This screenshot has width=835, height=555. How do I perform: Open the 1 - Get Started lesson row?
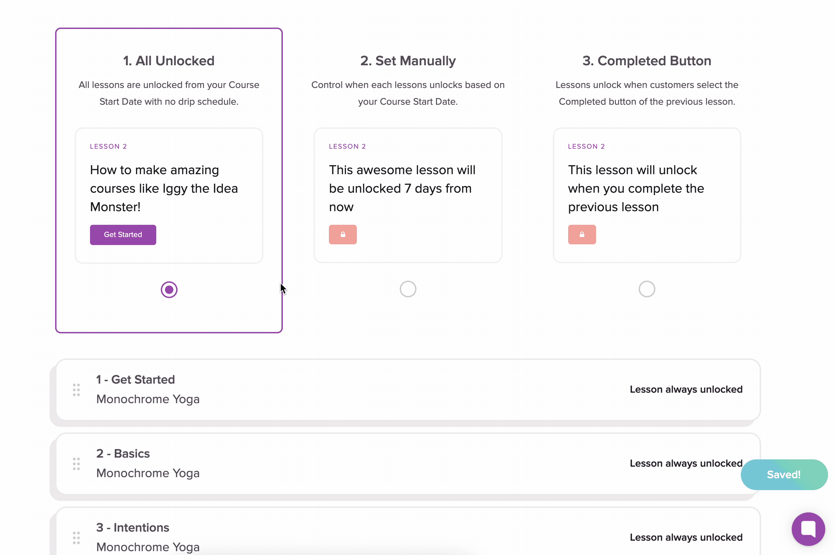coord(135,379)
